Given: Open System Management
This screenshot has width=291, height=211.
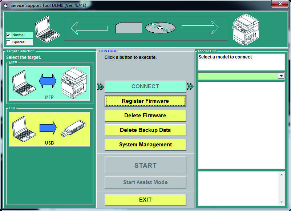Looking at the screenshot, I should tap(145, 145).
